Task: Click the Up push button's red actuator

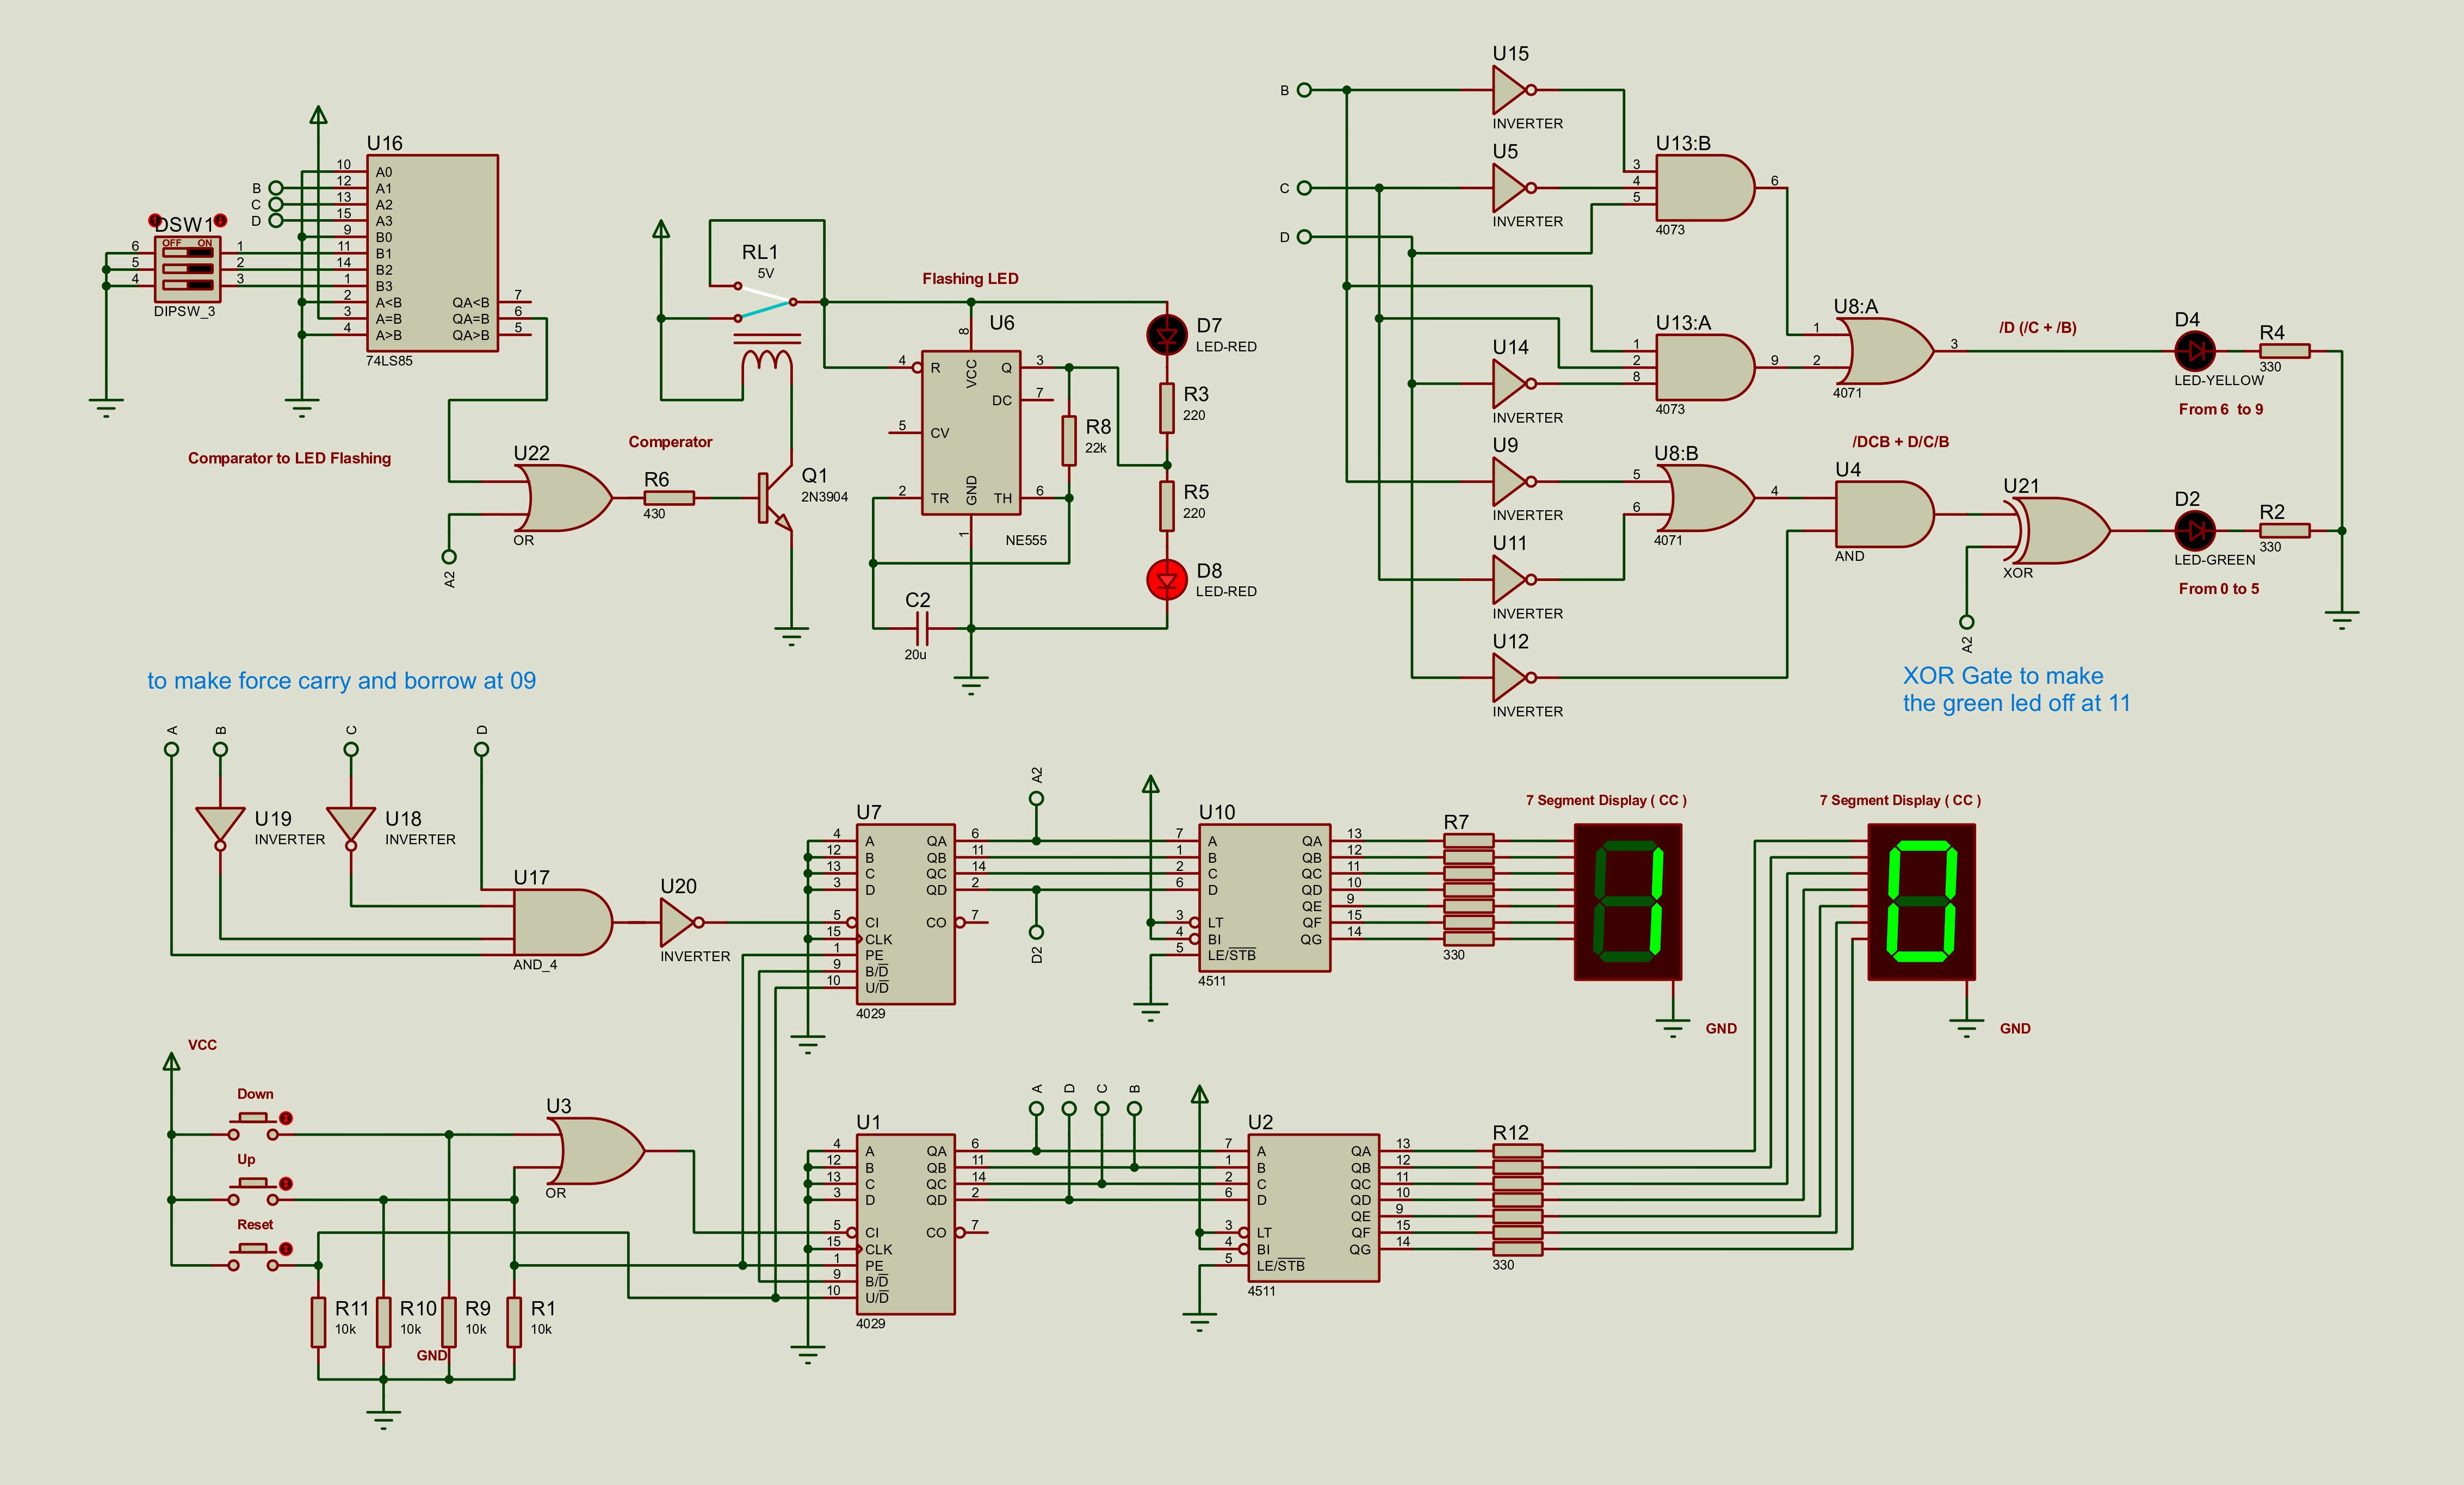Action: coord(285,1183)
